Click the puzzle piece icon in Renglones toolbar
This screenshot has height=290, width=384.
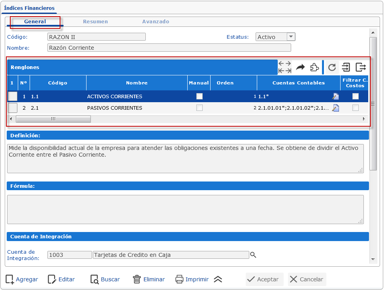(314, 67)
